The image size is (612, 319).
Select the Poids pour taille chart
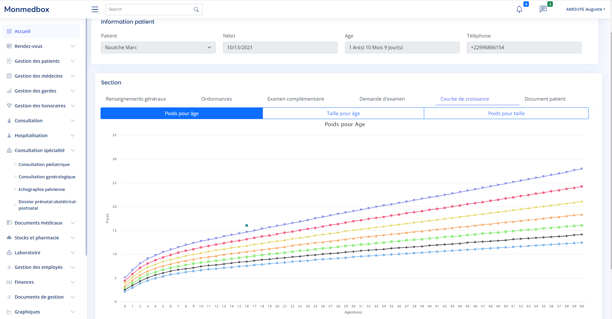coord(506,114)
